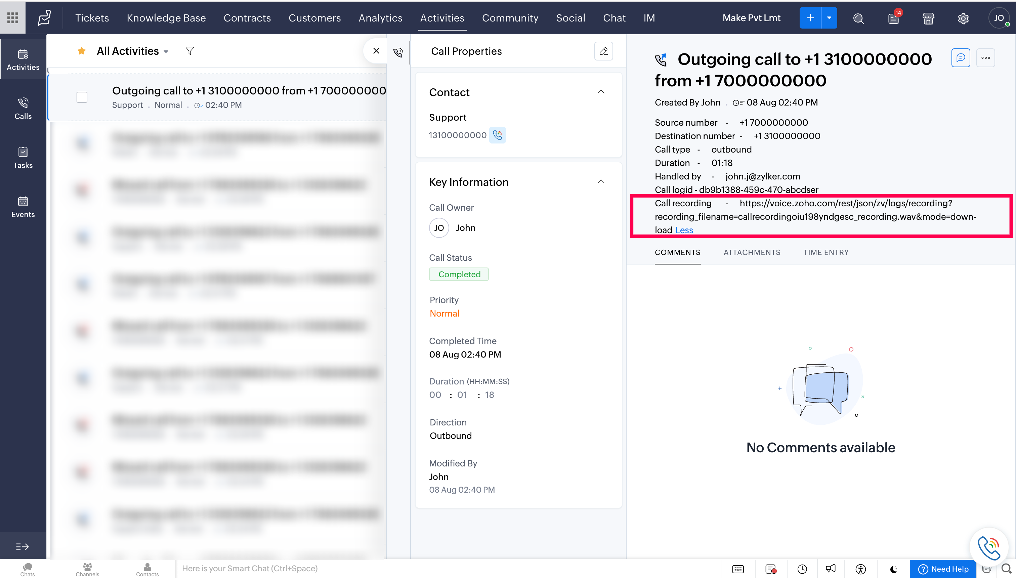Screen dimensions: 1016x578
Task: Open the Calls section in sidebar
Action: (23, 108)
